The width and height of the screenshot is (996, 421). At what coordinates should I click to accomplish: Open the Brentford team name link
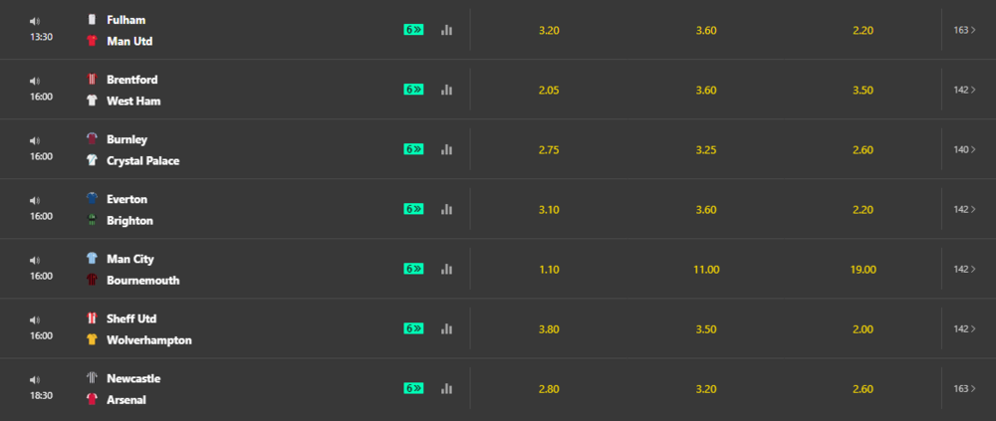pos(132,80)
